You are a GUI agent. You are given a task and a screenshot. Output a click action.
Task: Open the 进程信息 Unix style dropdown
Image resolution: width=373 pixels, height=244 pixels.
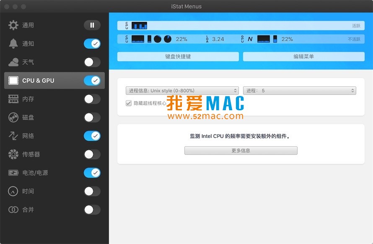[x=182, y=91]
